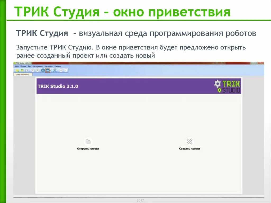Switch to 2D model view icon
The height and width of the screenshot is (203, 271).
click(43, 70)
